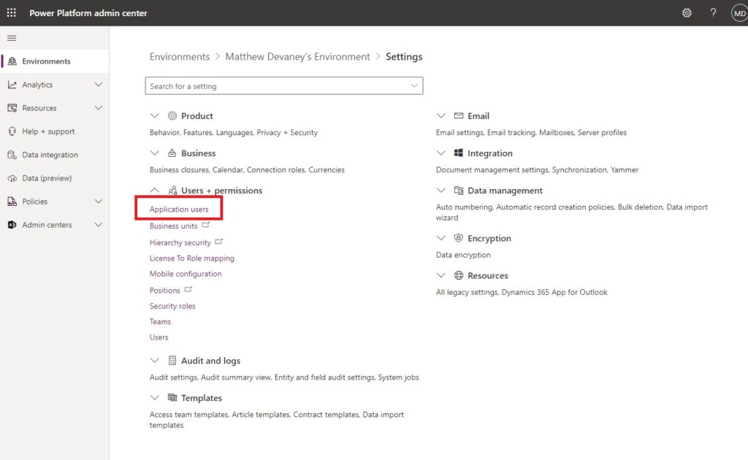Expand the Encryption settings section
This screenshot has width=748, height=460.
[440, 238]
